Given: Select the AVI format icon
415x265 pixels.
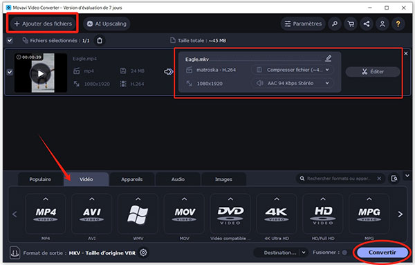Looking at the screenshot, I should click(x=91, y=214).
